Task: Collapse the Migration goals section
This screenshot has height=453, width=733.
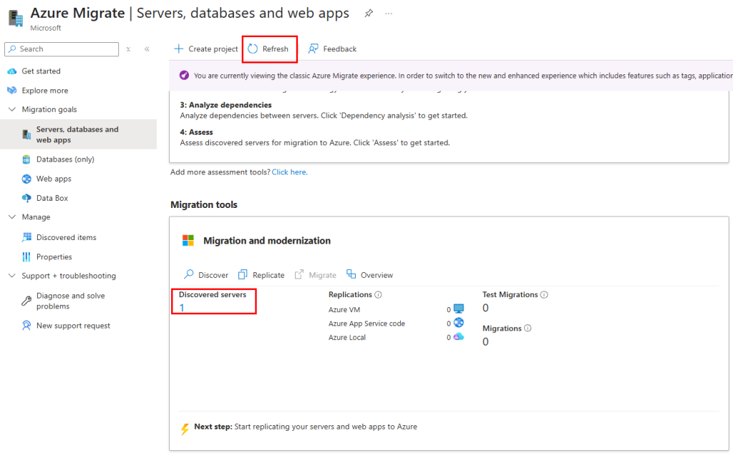Action: pos(12,109)
